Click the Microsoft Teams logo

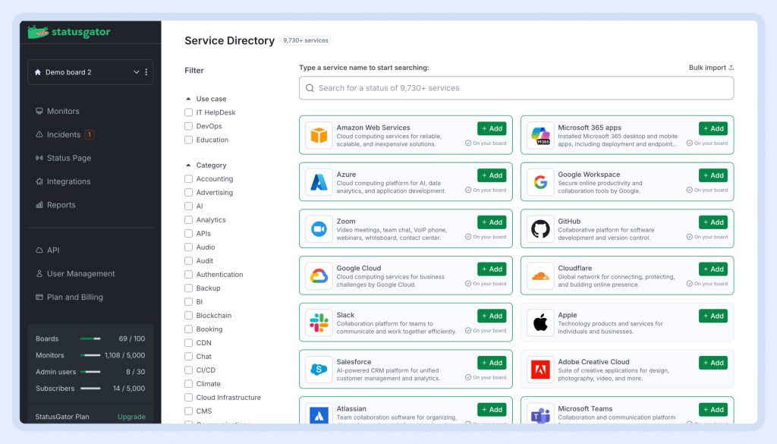(x=540, y=414)
